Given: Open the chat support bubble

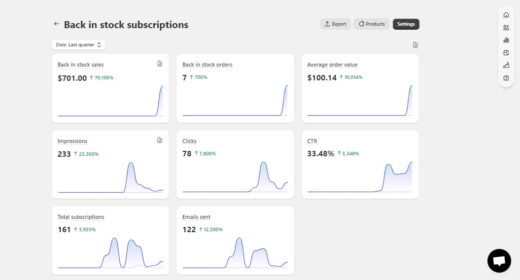Looking at the screenshot, I should coord(499,261).
